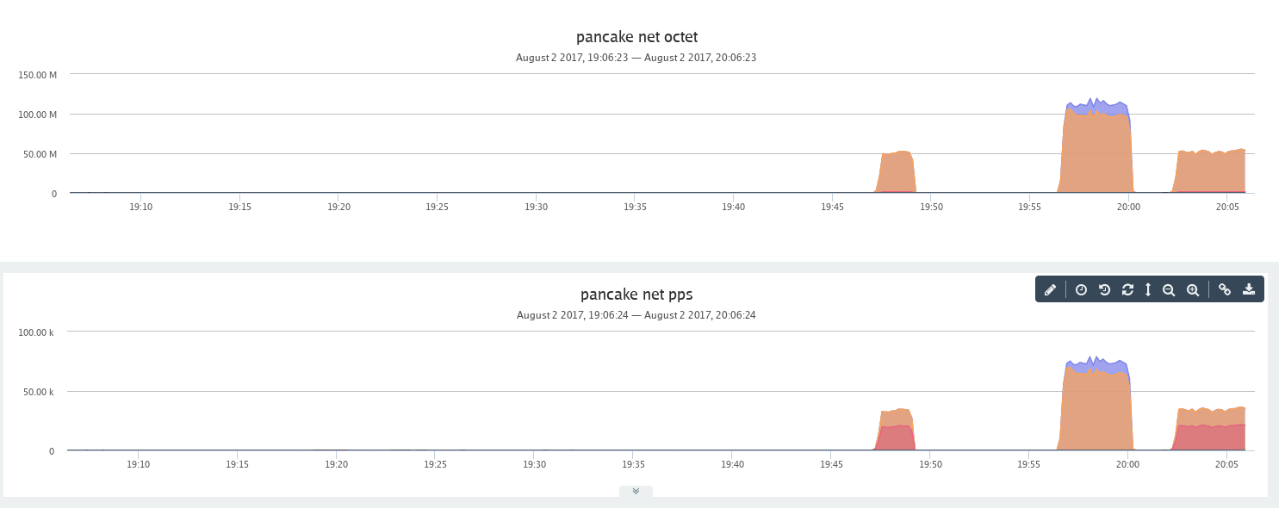
Task: Click the 100.00 k label on the pps y-axis
Action: pos(37,332)
